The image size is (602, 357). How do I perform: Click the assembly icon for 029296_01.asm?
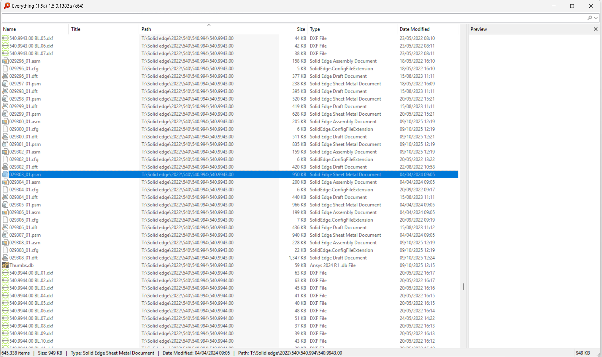[5, 61]
